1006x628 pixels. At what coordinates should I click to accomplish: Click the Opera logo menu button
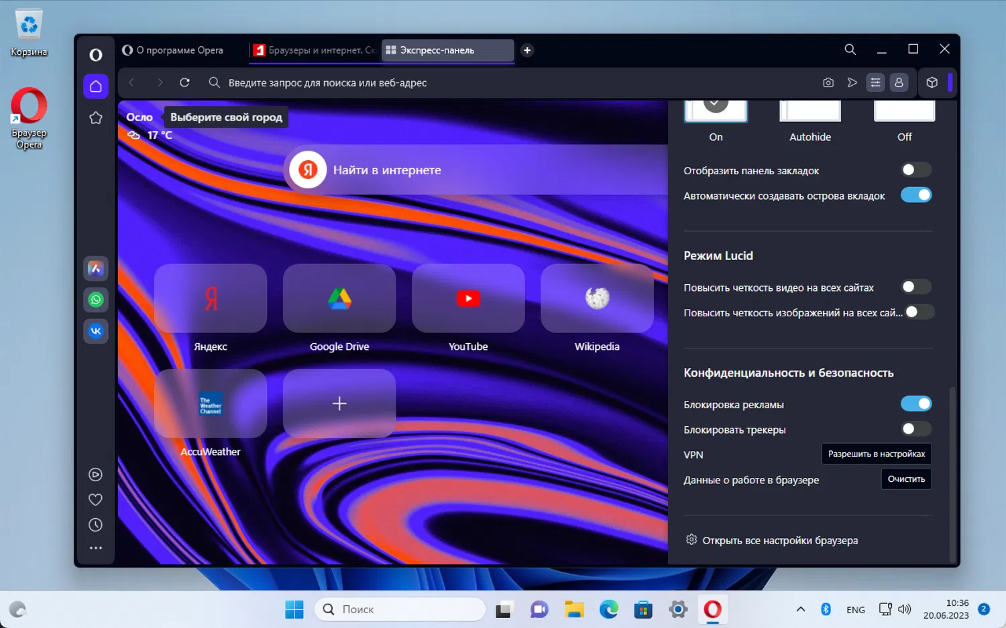click(x=96, y=55)
